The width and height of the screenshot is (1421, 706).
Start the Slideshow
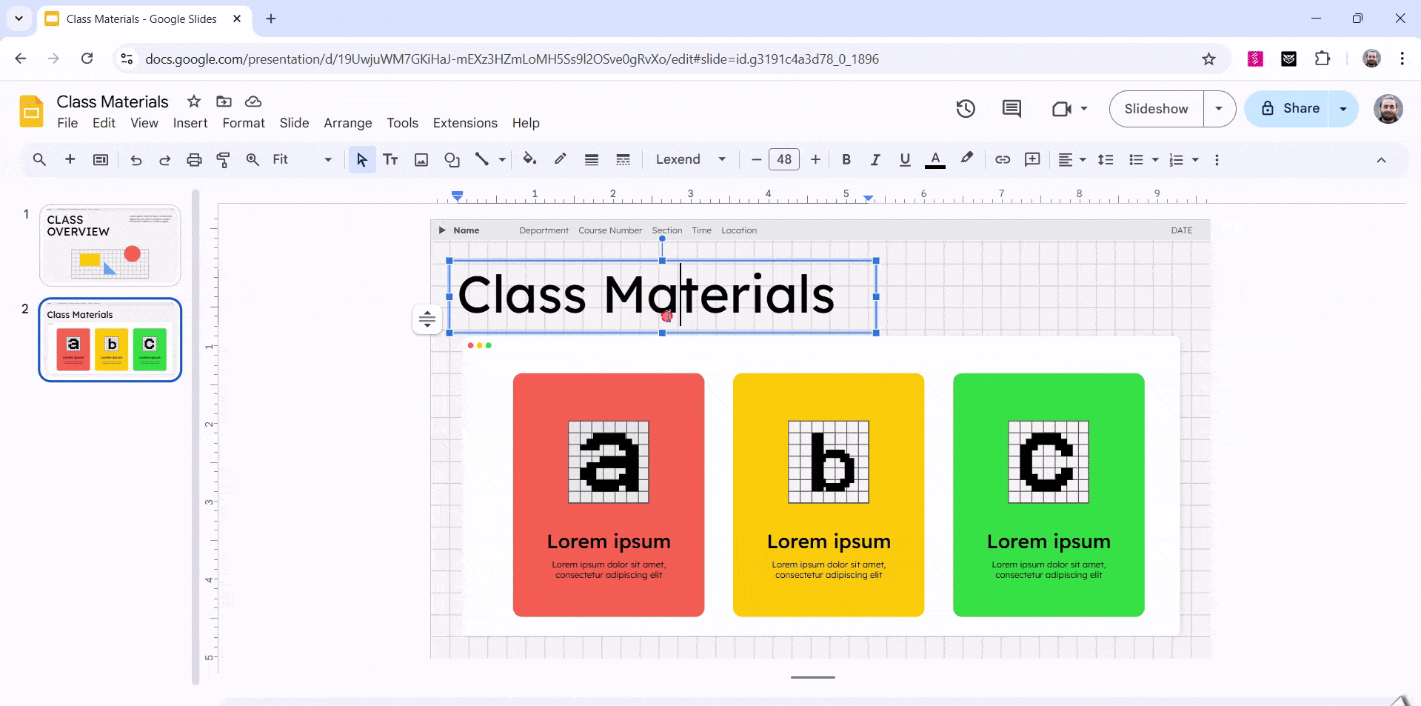tap(1155, 108)
